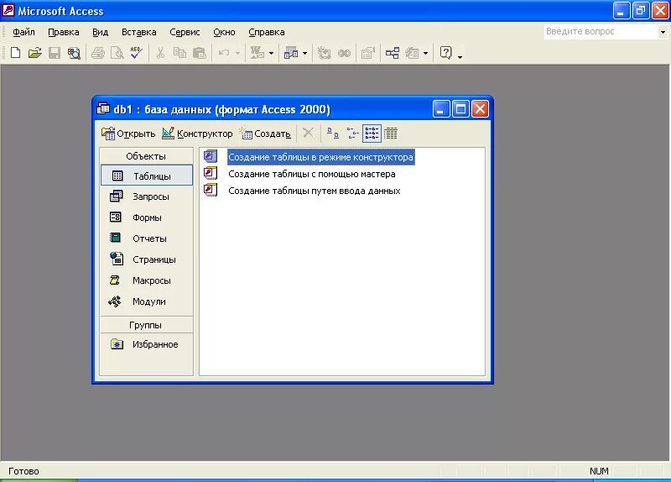This screenshot has height=482, width=671.
Task: Click the Properties toolbar icon
Action: 368,53
